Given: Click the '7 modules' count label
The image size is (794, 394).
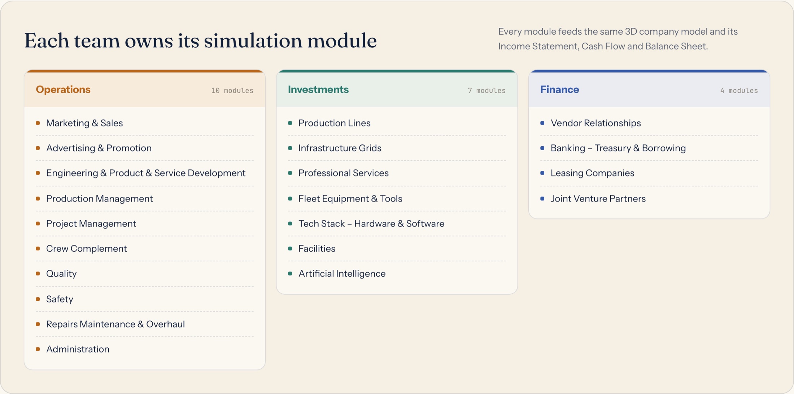Looking at the screenshot, I should [487, 90].
